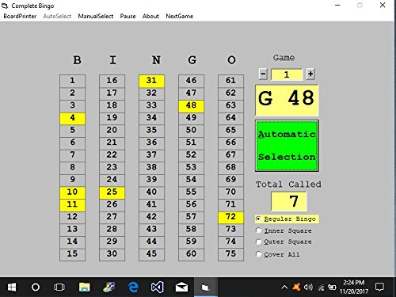Click the running Complete Bingo taskbar icon
The image size is (396, 297).
(206, 287)
